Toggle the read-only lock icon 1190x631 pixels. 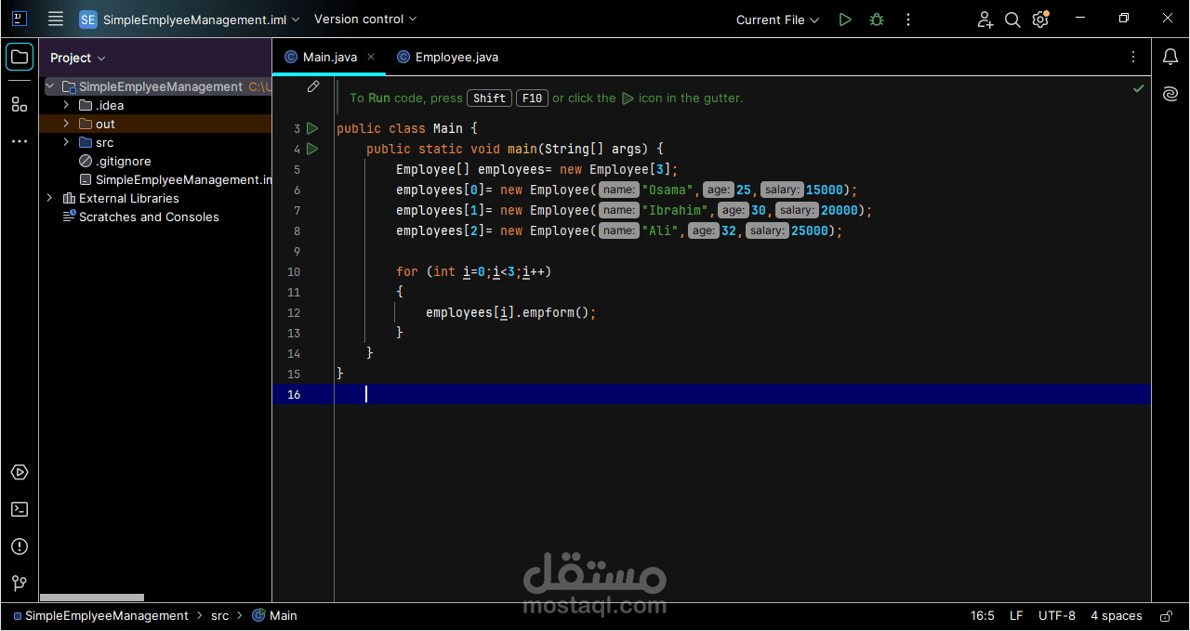[x=1166, y=616]
